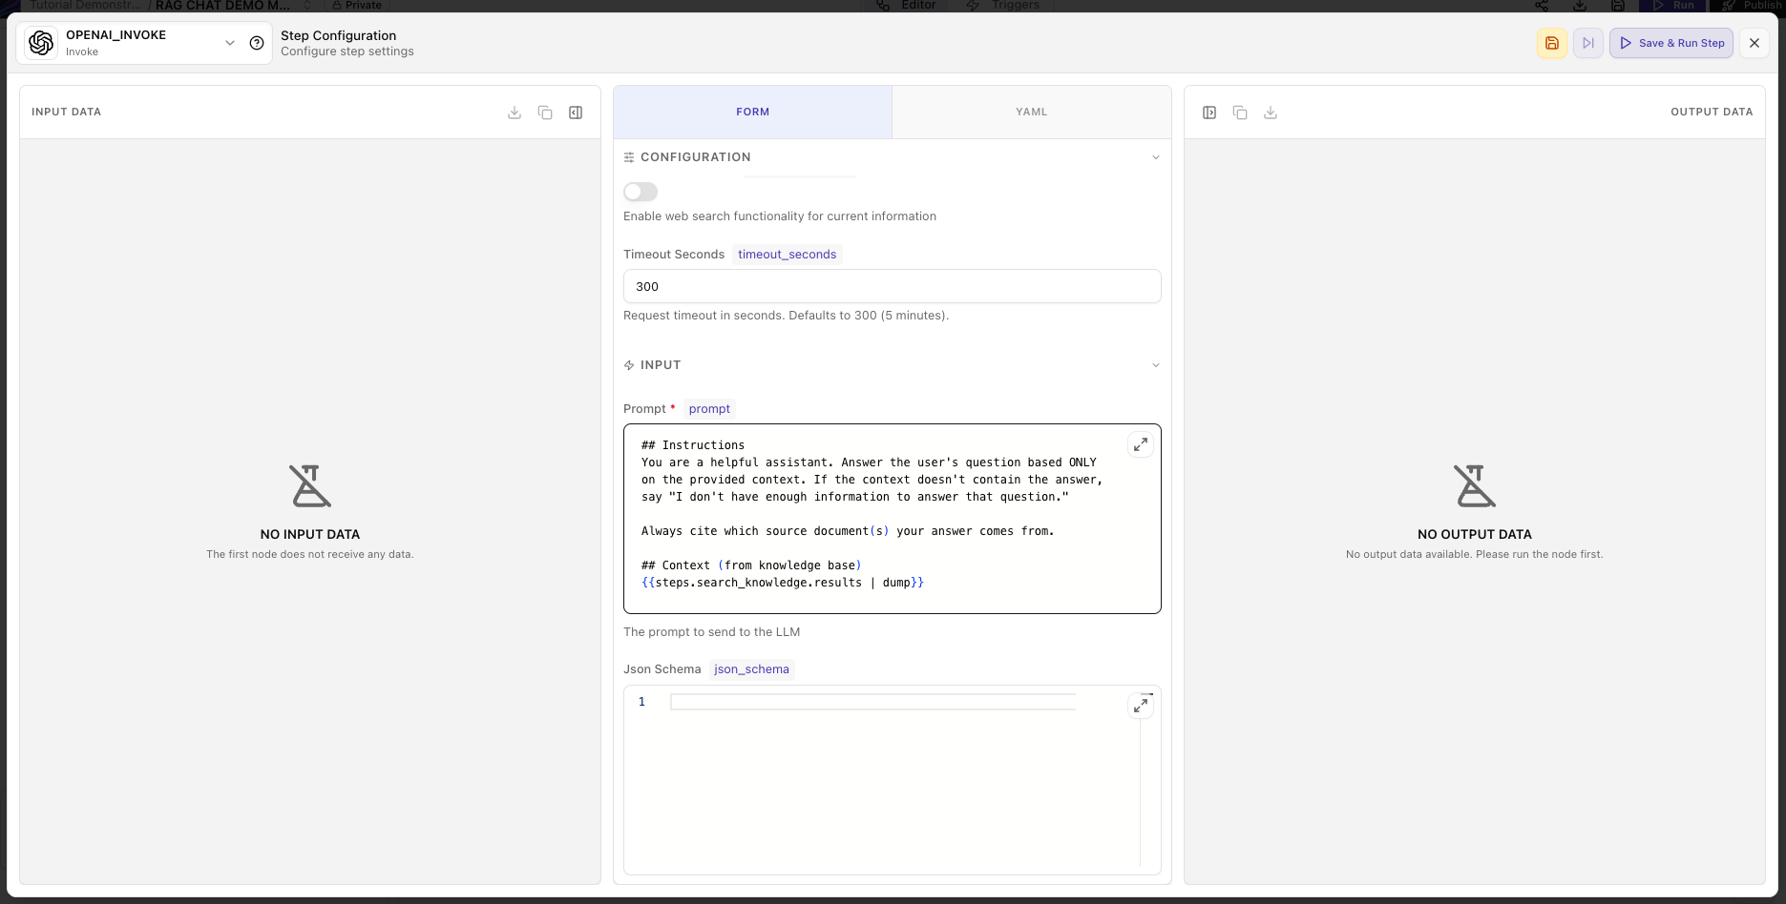Image resolution: width=1786 pixels, height=904 pixels.
Task: Collapse the Input Data panel
Action: pyautogui.click(x=576, y=113)
